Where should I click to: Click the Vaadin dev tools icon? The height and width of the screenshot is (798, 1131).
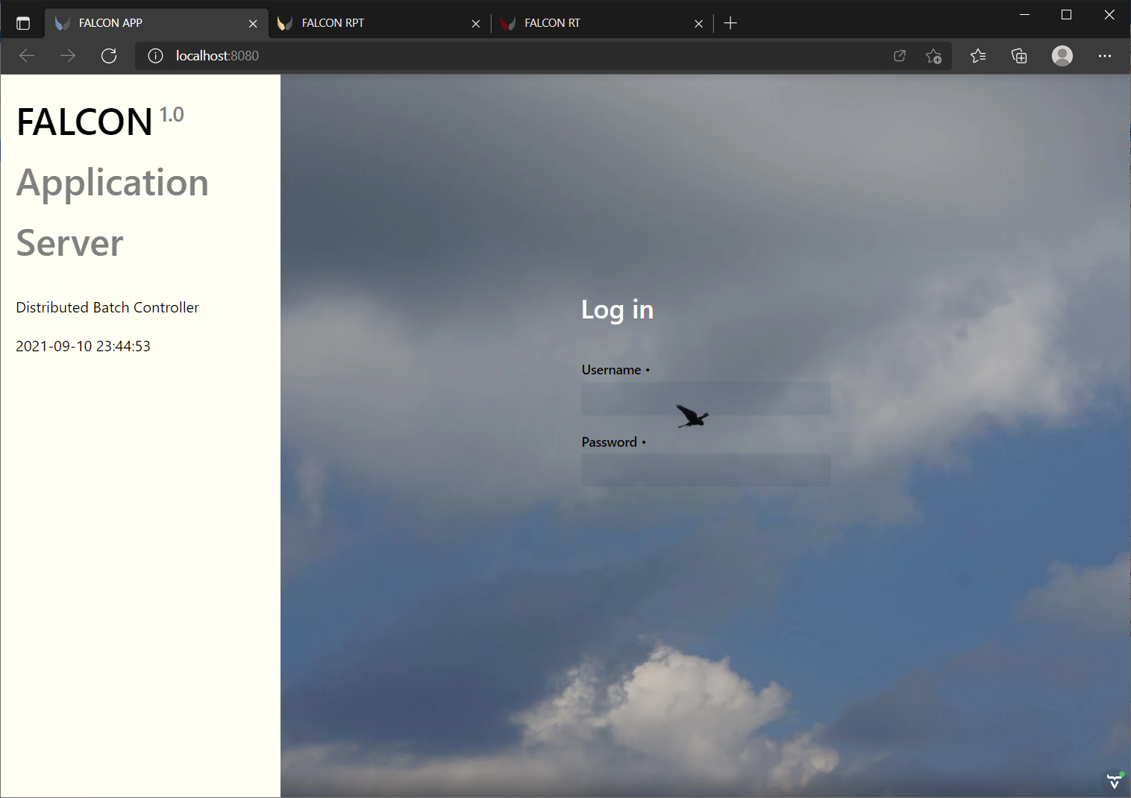[x=1115, y=781]
